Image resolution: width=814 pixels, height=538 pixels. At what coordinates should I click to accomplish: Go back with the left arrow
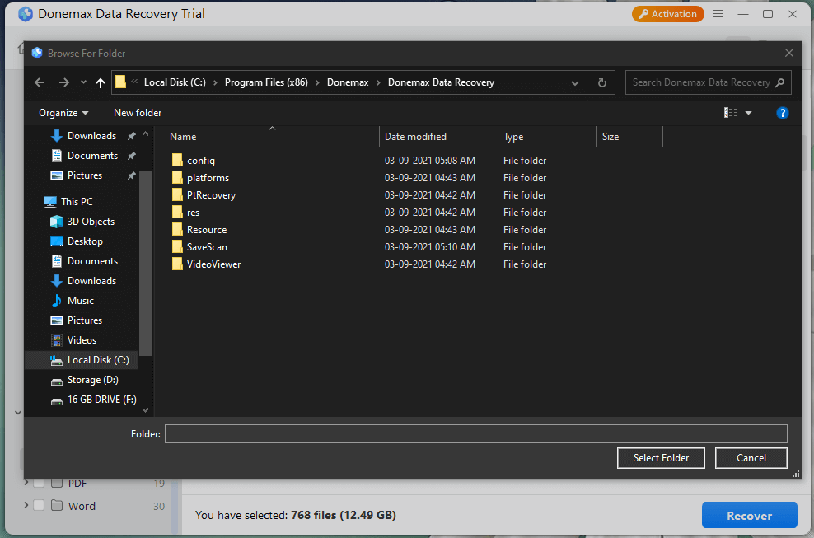pos(40,82)
